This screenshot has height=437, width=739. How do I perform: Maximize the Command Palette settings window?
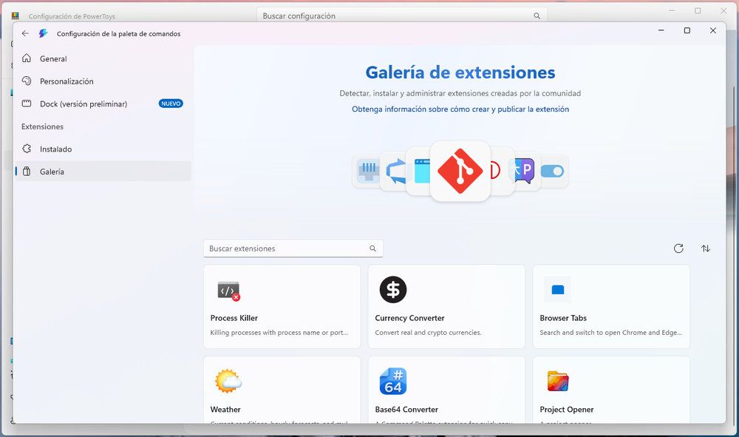point(687,30)
